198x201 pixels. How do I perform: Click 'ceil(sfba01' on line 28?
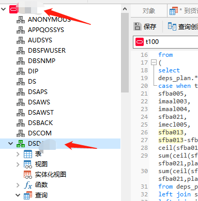point(178,148)
